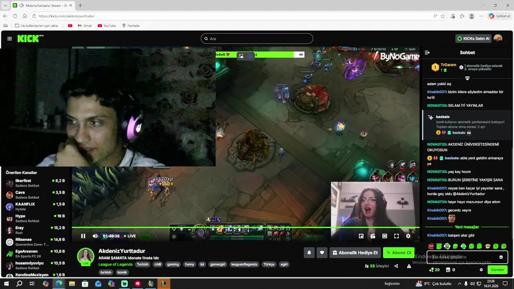Open the Windows Start menu
This screenshot has height=289, width=514.
[x=6, y=283]
